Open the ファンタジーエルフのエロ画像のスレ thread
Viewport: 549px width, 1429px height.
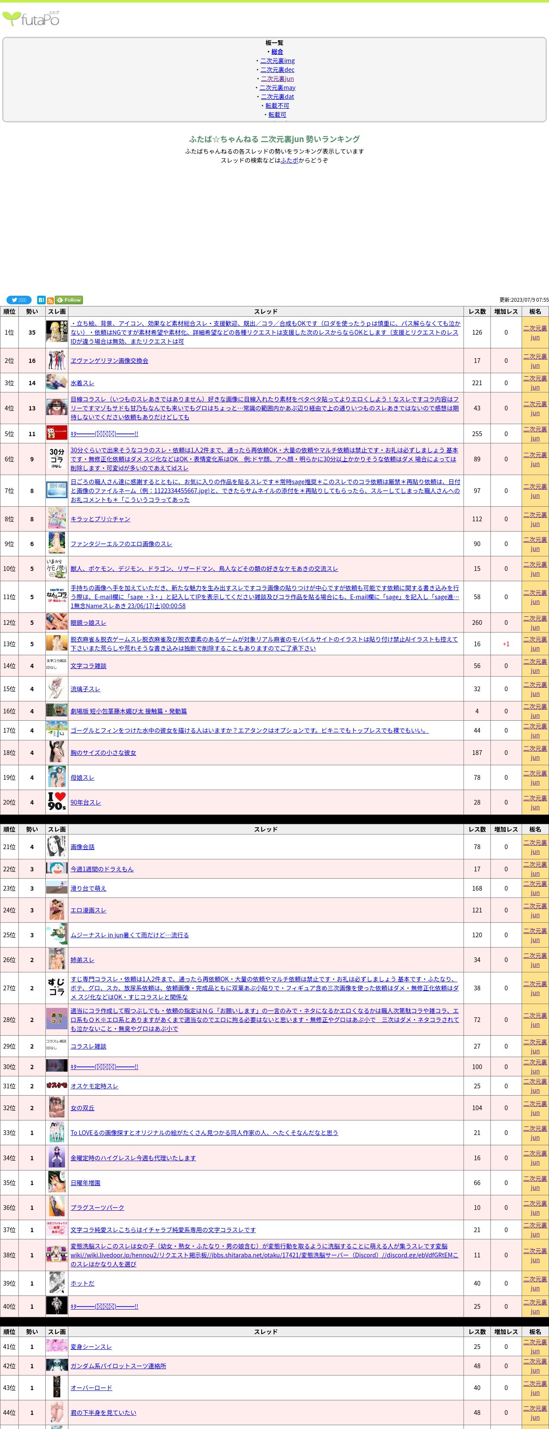click(x=121, y=544)
